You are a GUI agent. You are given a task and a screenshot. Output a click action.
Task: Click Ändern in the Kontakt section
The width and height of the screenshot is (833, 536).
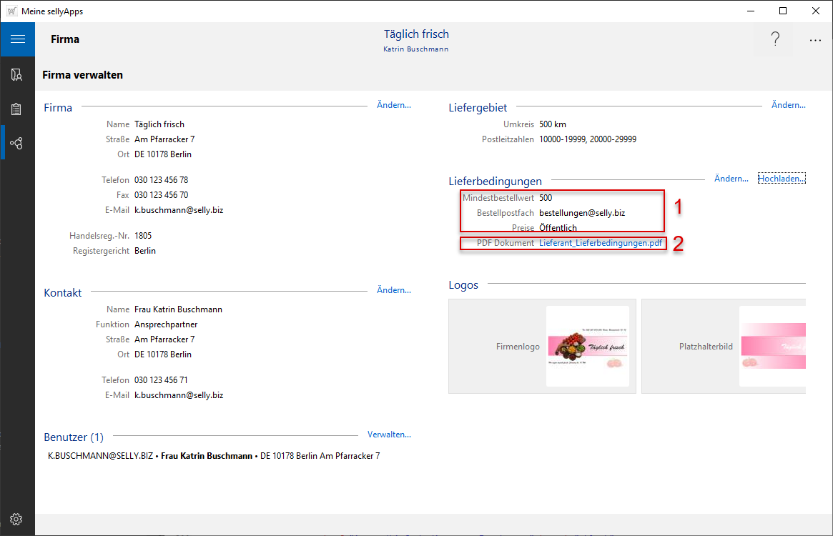pos(393,290)
